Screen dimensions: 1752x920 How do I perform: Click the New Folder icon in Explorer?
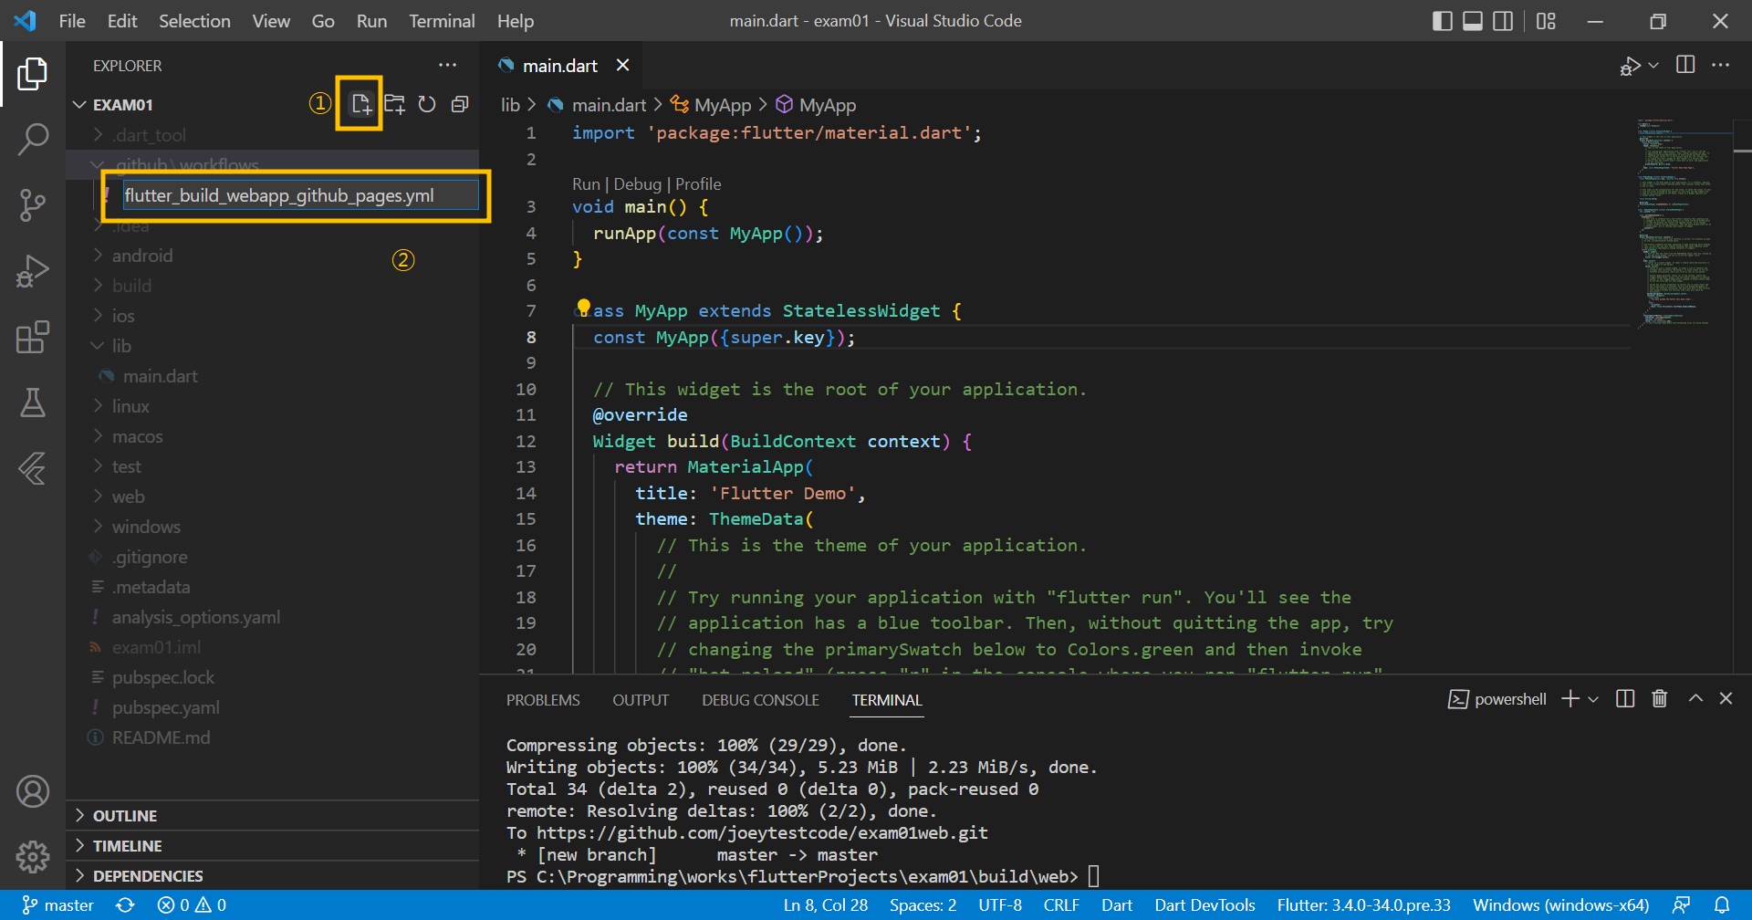click(394, 104)
